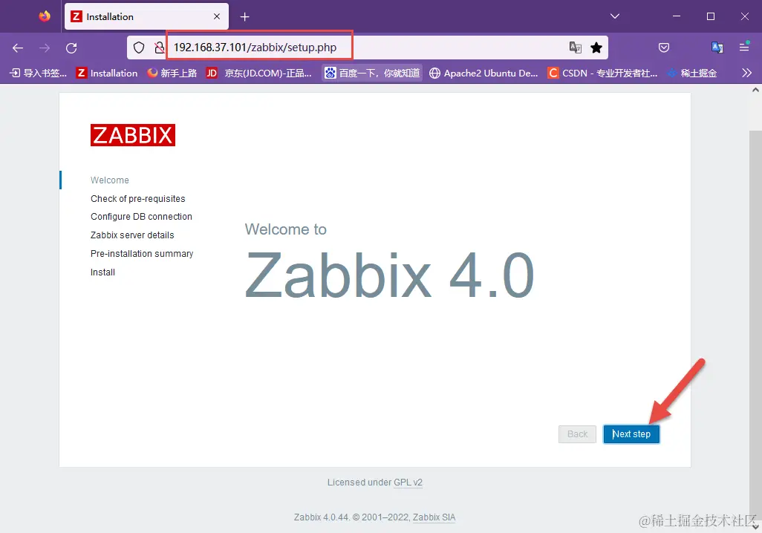Minimize the Firefox window
Image resolution: width=762 pixels, height=533 pixels.
(x=677, y=16)
